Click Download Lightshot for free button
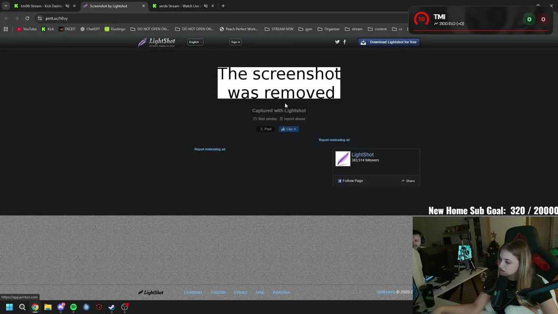The width and height of the screenshot is (558, 314). (x=388, y=42)
